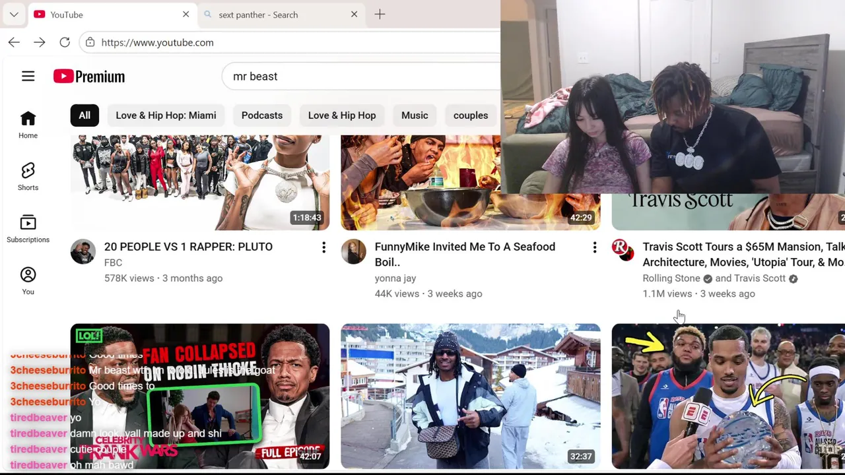
Task: Open the Travis Scott video thumbnail
Action: click(728, 212)
